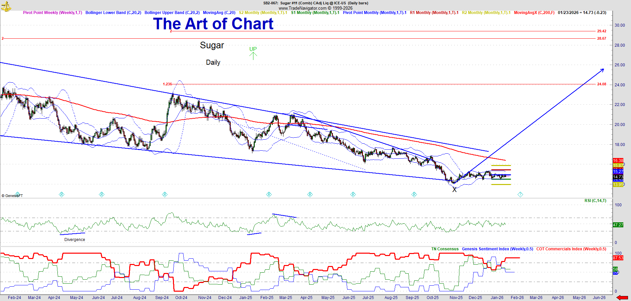Select the Pivot Point Weekly indicator label
This screenshot has height=301, width=631.
coord(52,13)
